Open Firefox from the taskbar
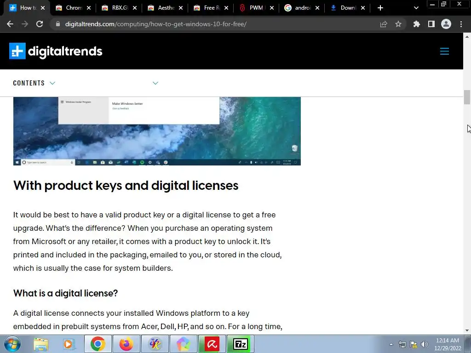The width and height of the screenshot is (471, 353). pos(126,344)
